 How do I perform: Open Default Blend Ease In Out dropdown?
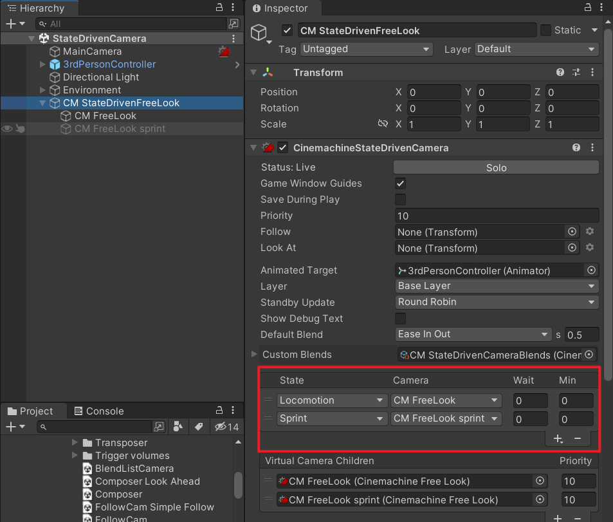pos(473,334)
